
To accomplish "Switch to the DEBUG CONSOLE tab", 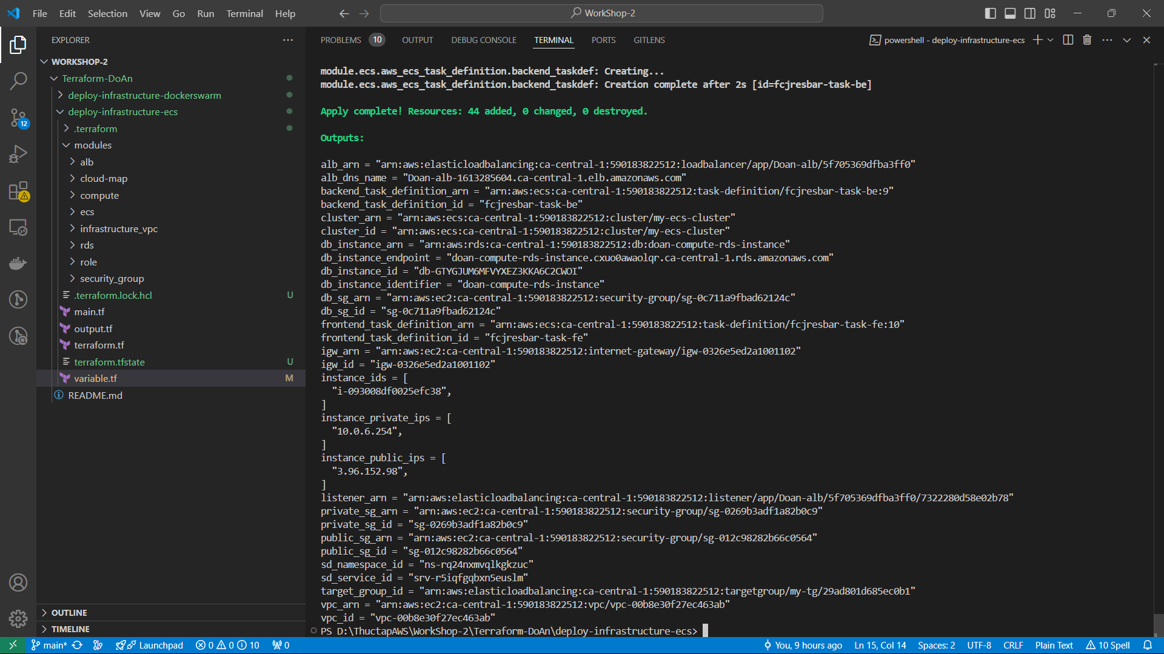I will pos(484,40).
